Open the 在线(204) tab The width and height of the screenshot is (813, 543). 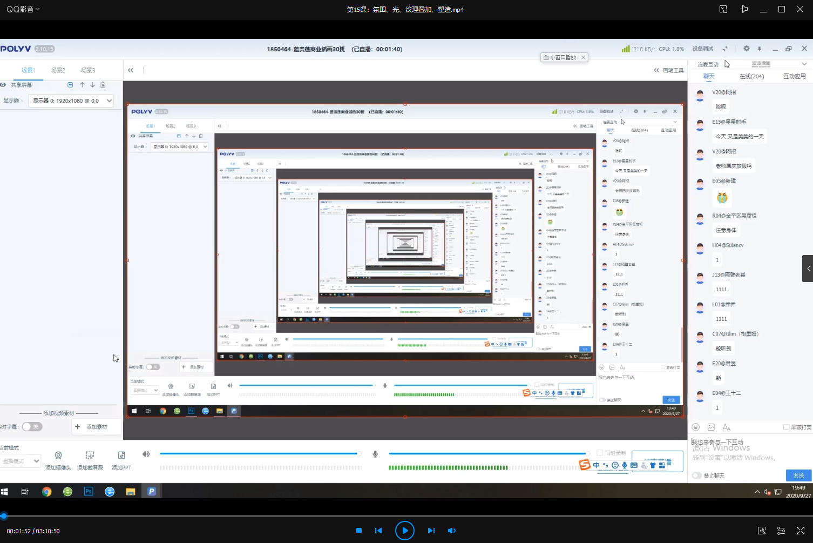751,76
